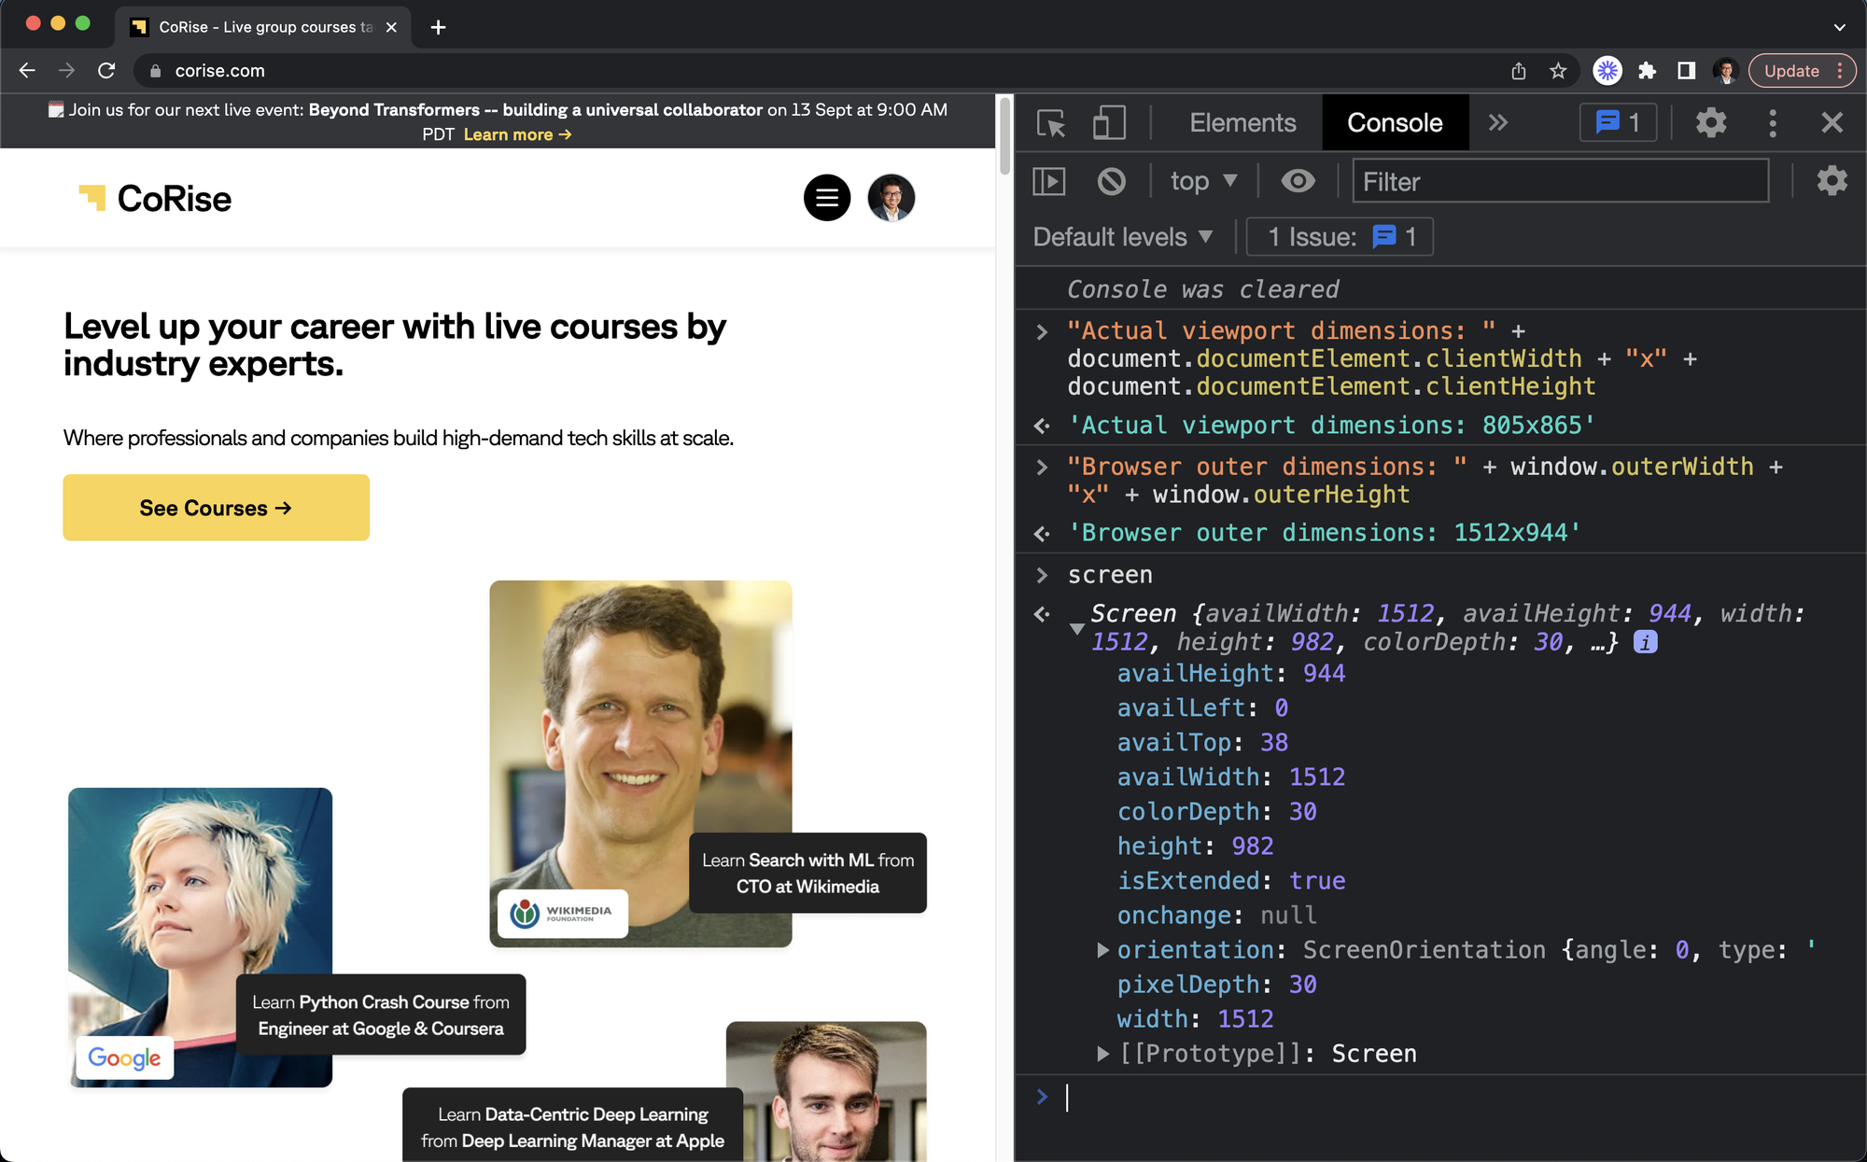Open the Chrome extensions puzzle icon
Viewport: 1867px width, 1162px height.
(1647, 71)
